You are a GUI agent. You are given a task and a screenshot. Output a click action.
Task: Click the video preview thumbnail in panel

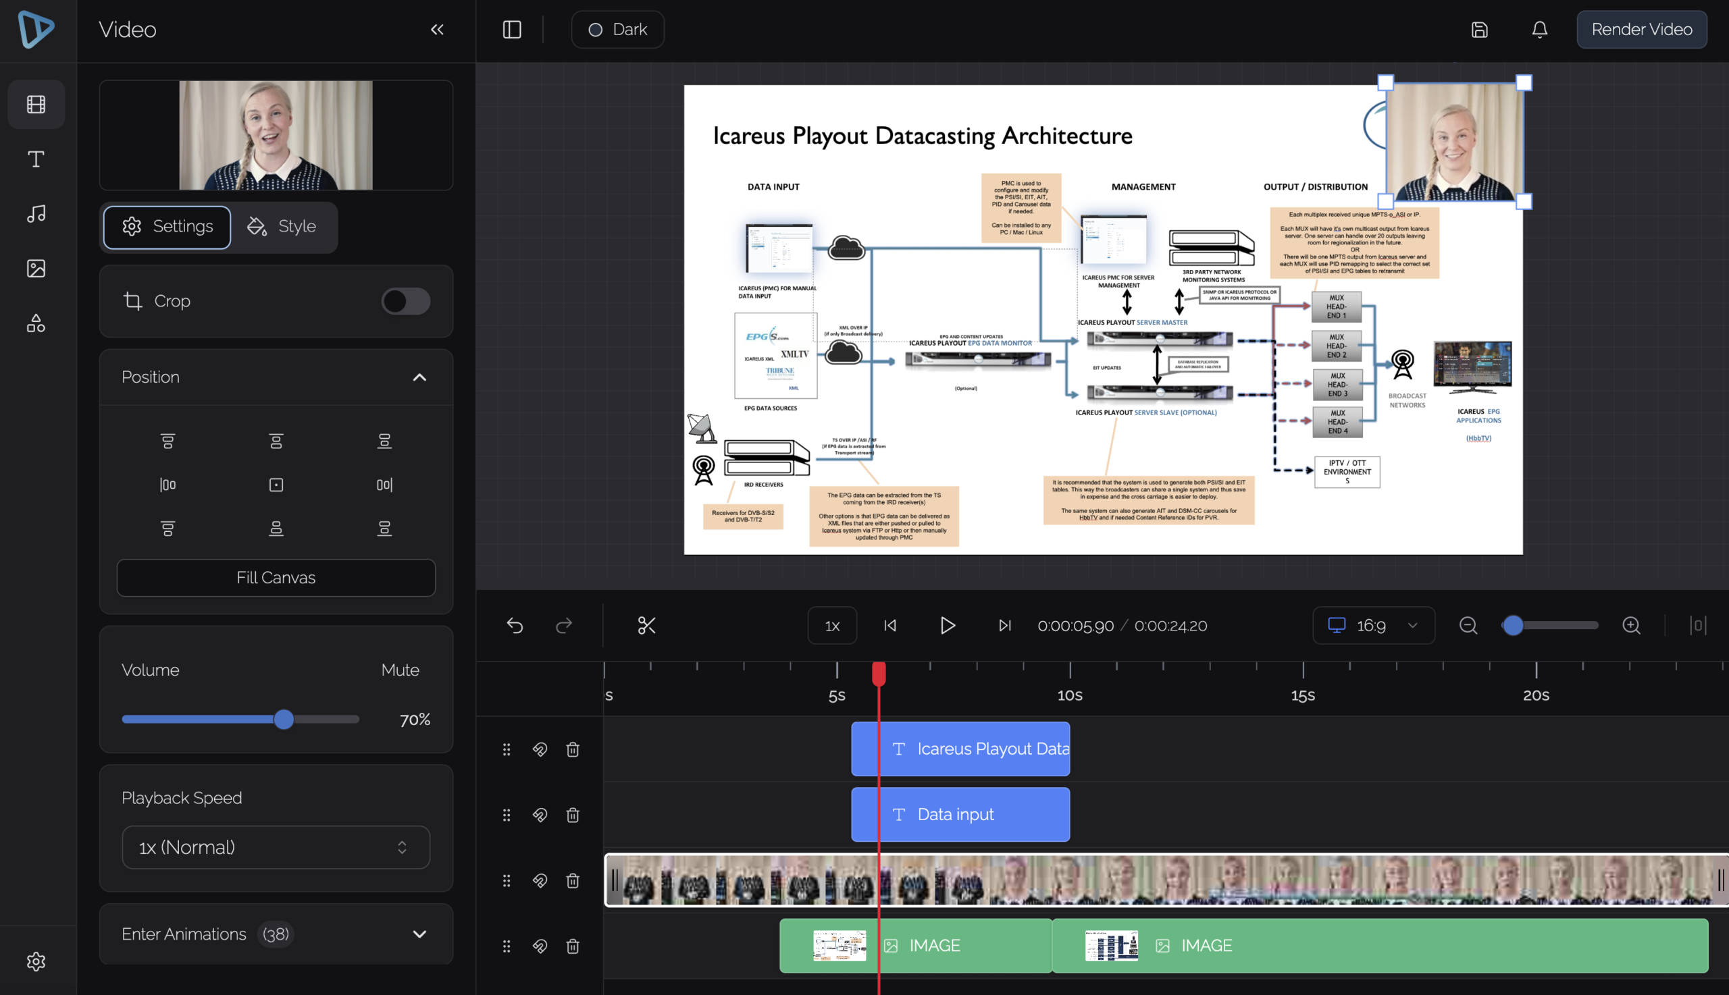[276, 135]
